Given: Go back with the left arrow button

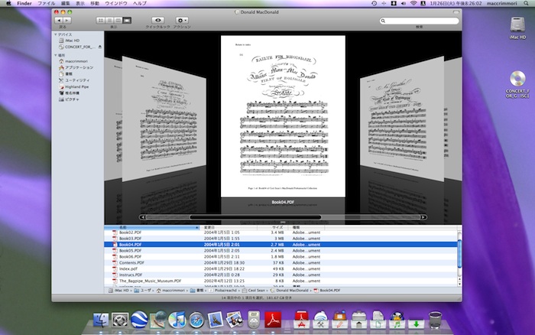Looking at the screenshot, I should (59, 21).
